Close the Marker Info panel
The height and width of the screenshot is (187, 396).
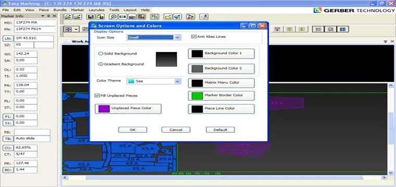click(54, 16)
